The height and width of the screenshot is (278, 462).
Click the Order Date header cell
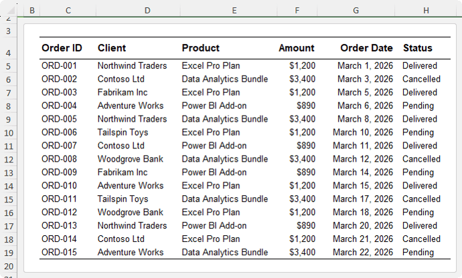[366, 48]
